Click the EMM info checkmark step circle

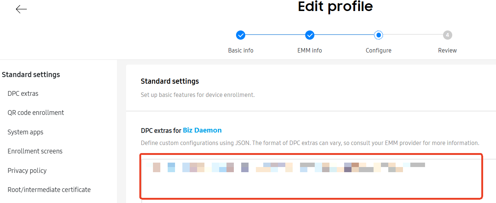click(310, 35)
